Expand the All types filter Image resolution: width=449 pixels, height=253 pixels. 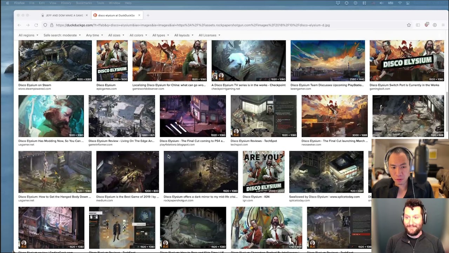point(161,35)
